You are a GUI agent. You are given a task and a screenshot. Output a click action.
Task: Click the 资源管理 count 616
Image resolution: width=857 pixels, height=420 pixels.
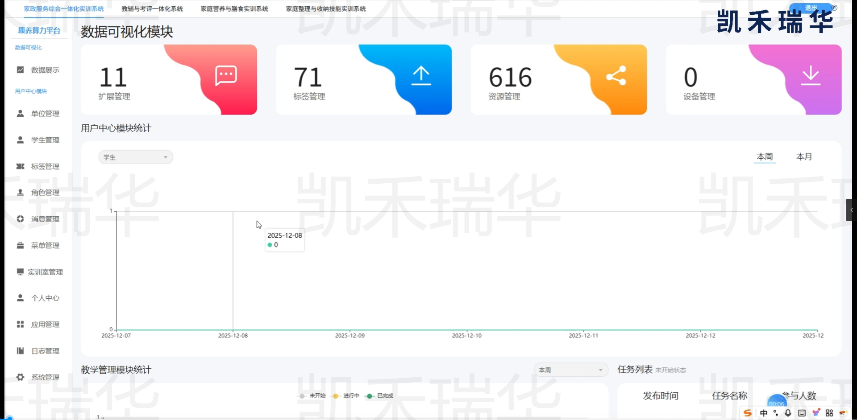(x=510, y=77)
